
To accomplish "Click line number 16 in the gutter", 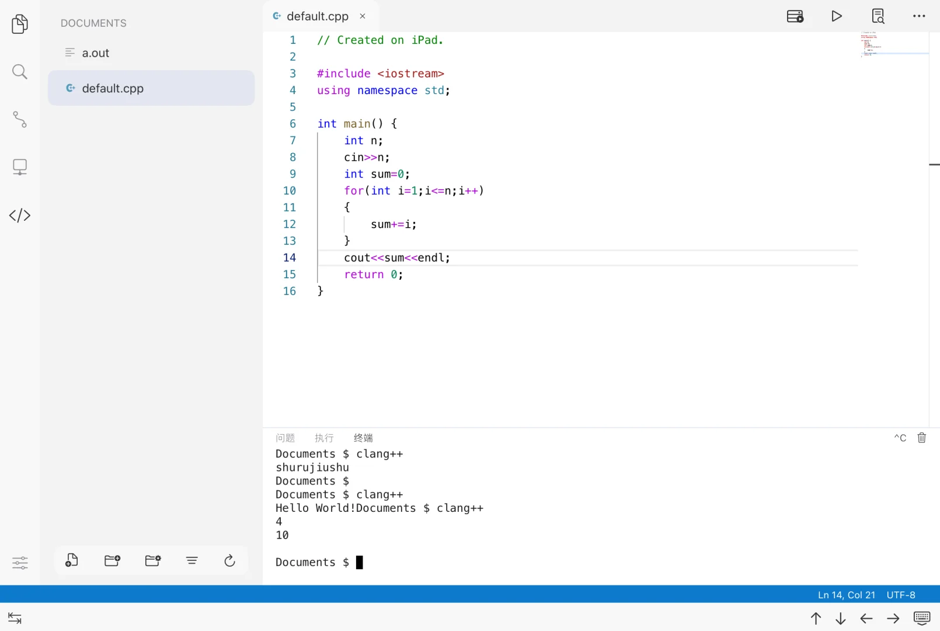I will (x=290, y=291).
